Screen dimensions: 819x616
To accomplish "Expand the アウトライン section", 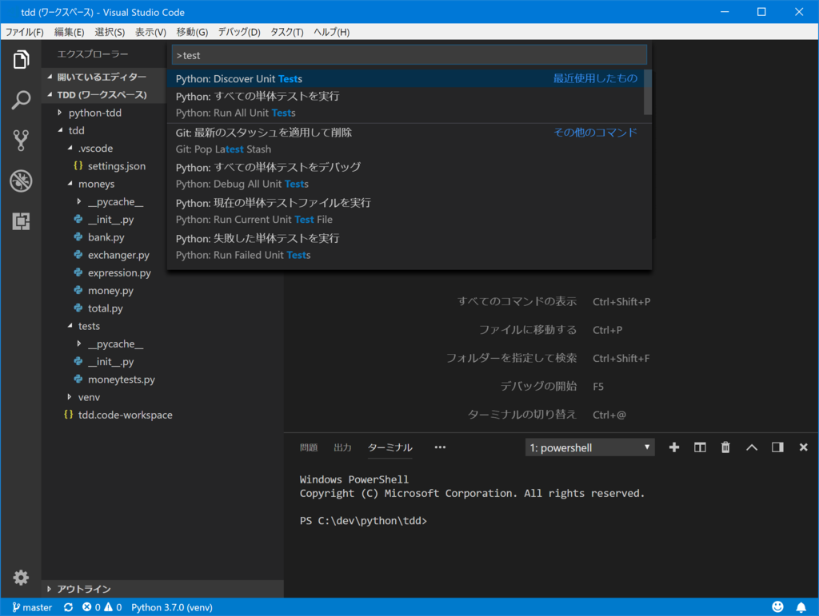I will pos(83,589).
